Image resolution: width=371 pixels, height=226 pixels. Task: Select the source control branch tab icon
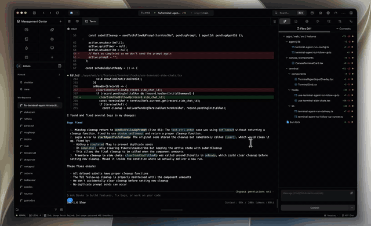tap(285, 21)
